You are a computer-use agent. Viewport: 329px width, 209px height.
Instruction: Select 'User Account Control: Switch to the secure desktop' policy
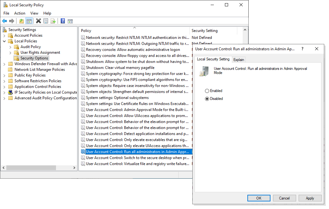(x=137, y=158)
